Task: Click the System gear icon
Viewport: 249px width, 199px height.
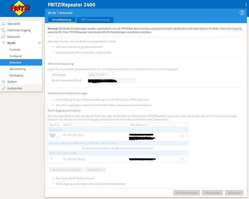Action: tap(4, 82)
